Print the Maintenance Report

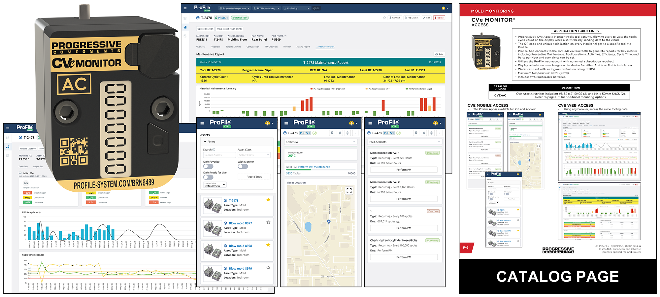pyautogui.click(x=440, y=54)
